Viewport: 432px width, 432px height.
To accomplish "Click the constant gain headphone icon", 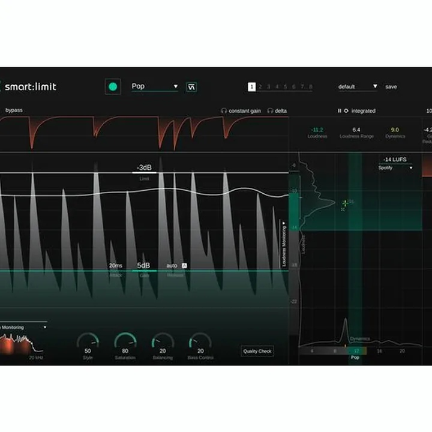I will (x=224, y=111).
